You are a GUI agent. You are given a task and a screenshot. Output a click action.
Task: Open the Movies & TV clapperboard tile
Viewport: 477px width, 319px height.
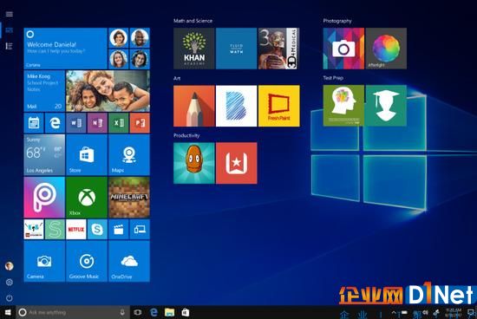[118, 230]
